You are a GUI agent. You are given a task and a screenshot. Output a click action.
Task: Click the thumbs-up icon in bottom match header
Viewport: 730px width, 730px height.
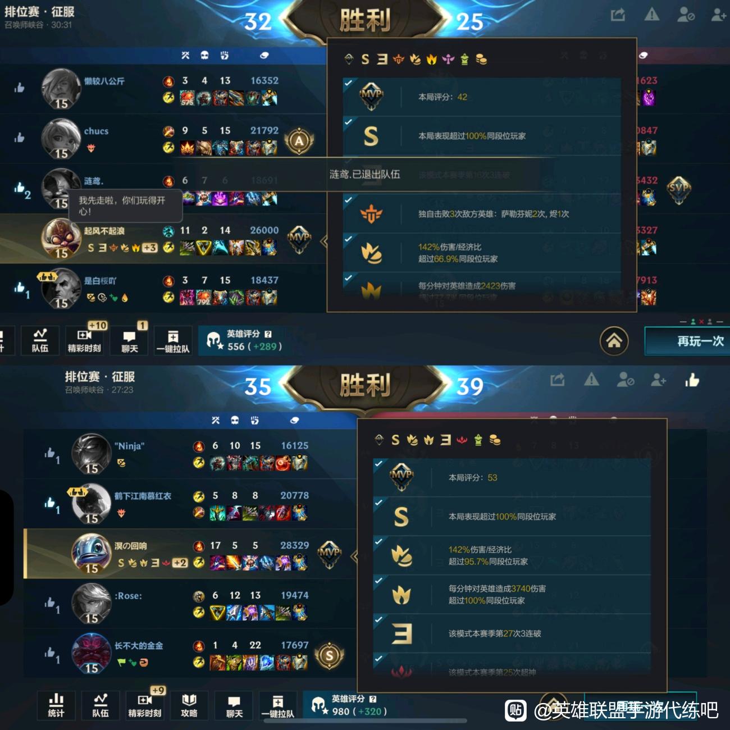pos(692,380)
